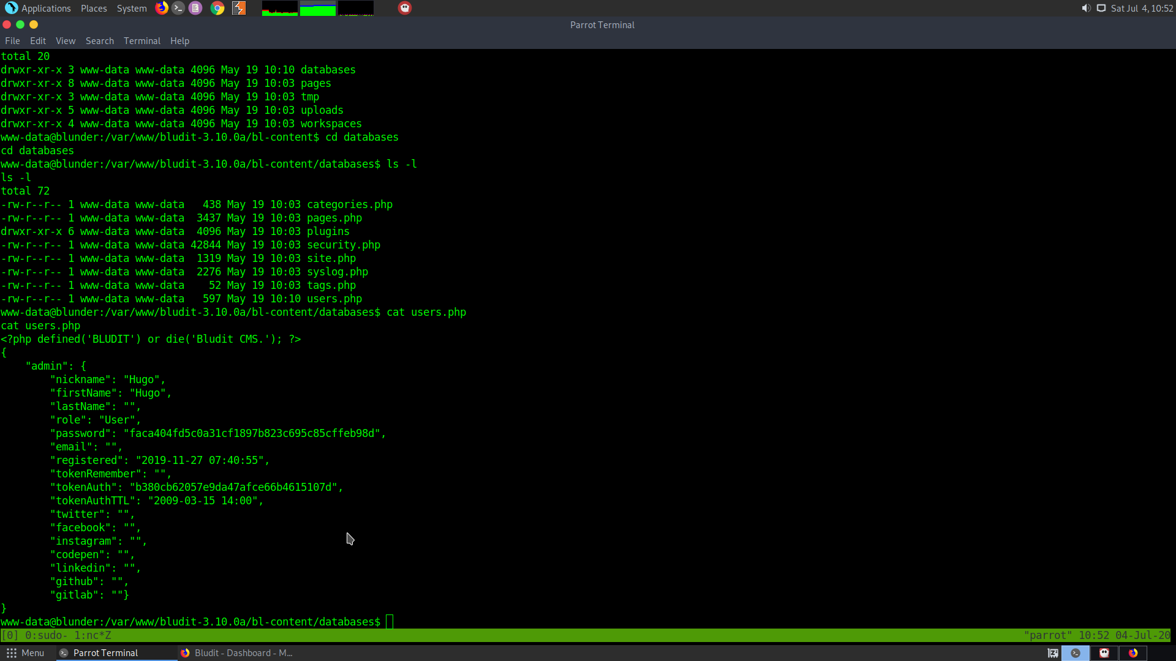The height and width of the screenshot is (661, 1176).
Task: Click the volume speaker icon
Action: click(1086, 8)
